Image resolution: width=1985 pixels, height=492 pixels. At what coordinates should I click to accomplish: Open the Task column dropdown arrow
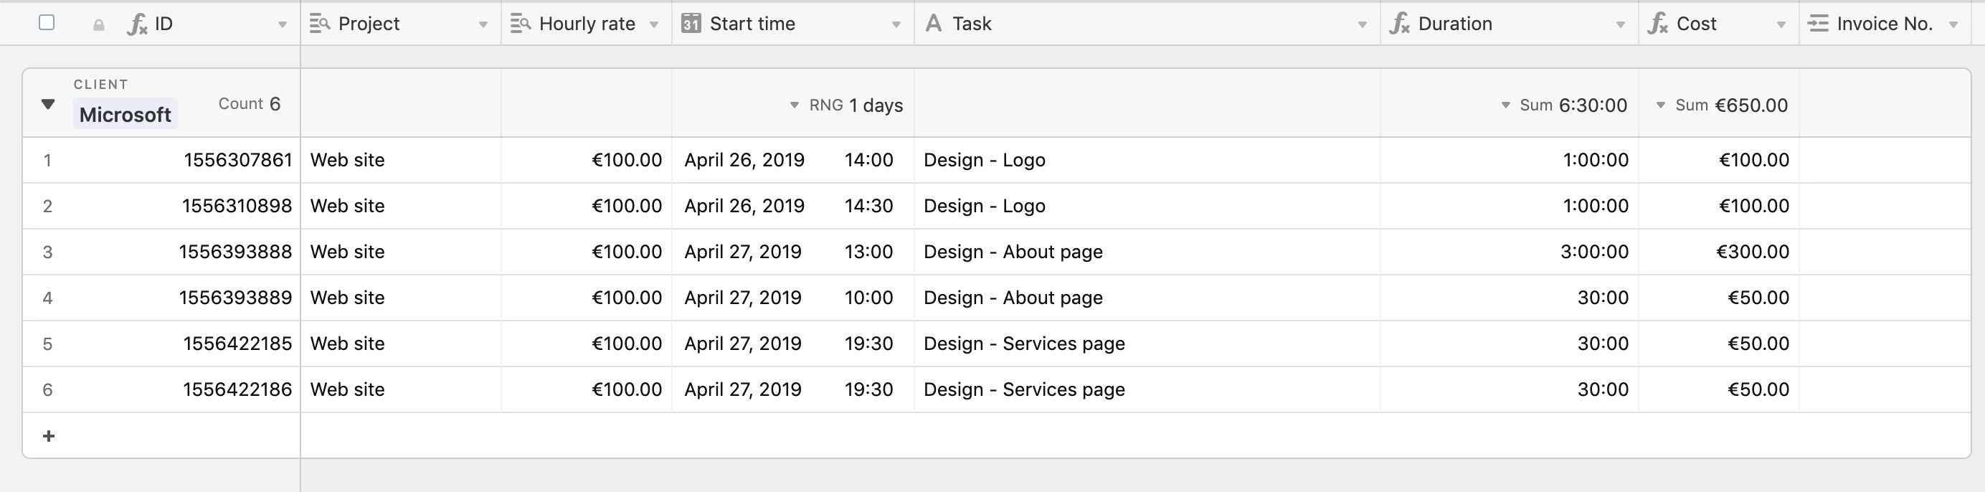(x=1362, y=24)
